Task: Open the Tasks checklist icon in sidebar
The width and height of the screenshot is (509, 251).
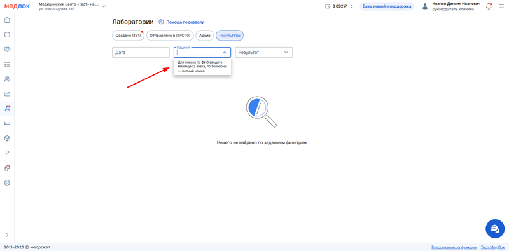Action: (7, 64)
